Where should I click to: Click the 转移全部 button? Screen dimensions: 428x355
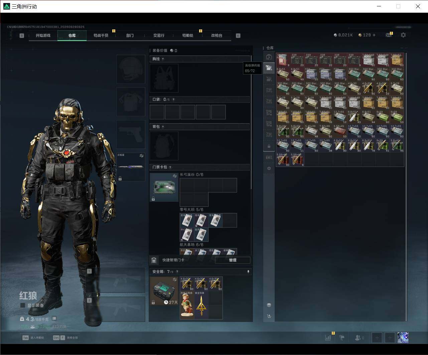point(65,338)
